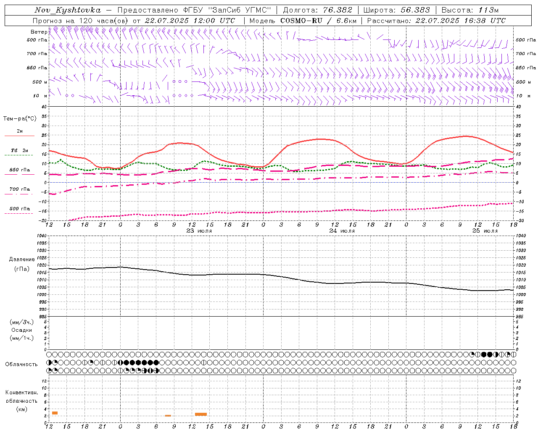The height and width of the screenshot is (430, 538).
Task: Click the first orange convective bar near 12h start
Action: point(55,413)
